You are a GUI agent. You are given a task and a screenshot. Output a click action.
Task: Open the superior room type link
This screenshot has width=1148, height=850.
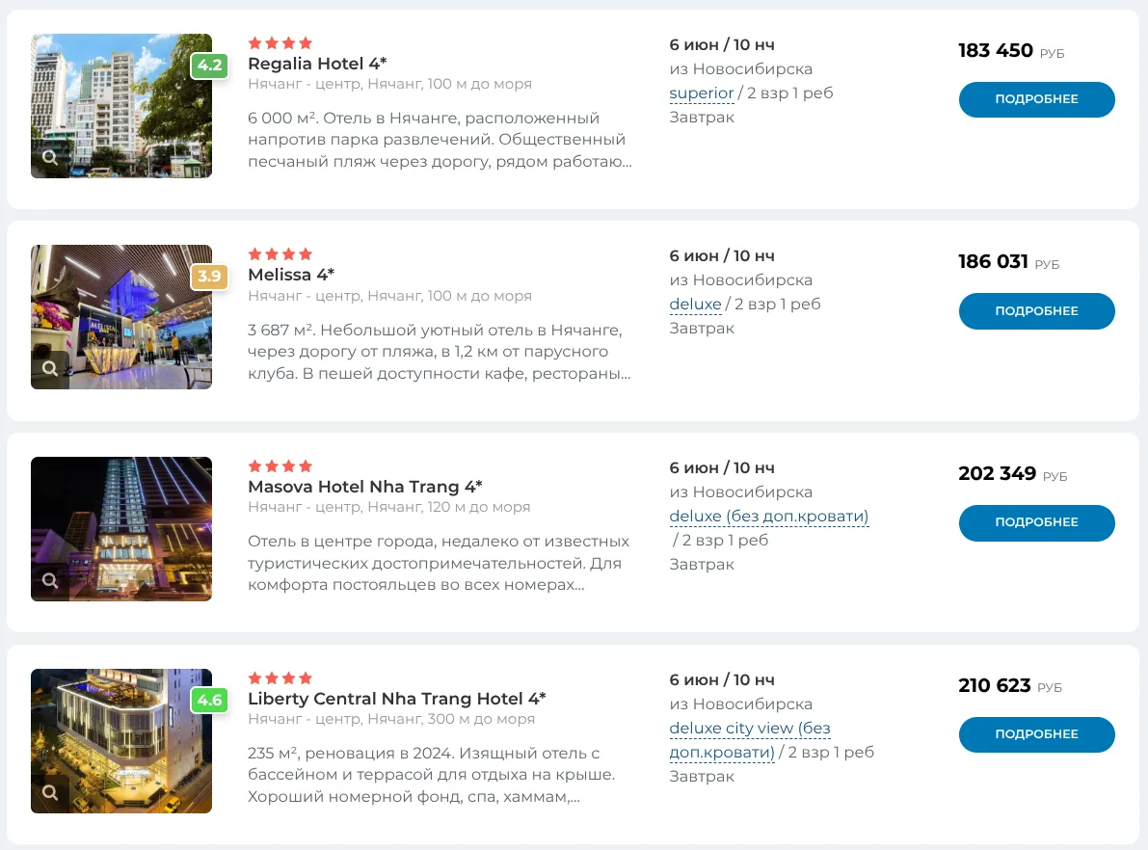[702, 93]
